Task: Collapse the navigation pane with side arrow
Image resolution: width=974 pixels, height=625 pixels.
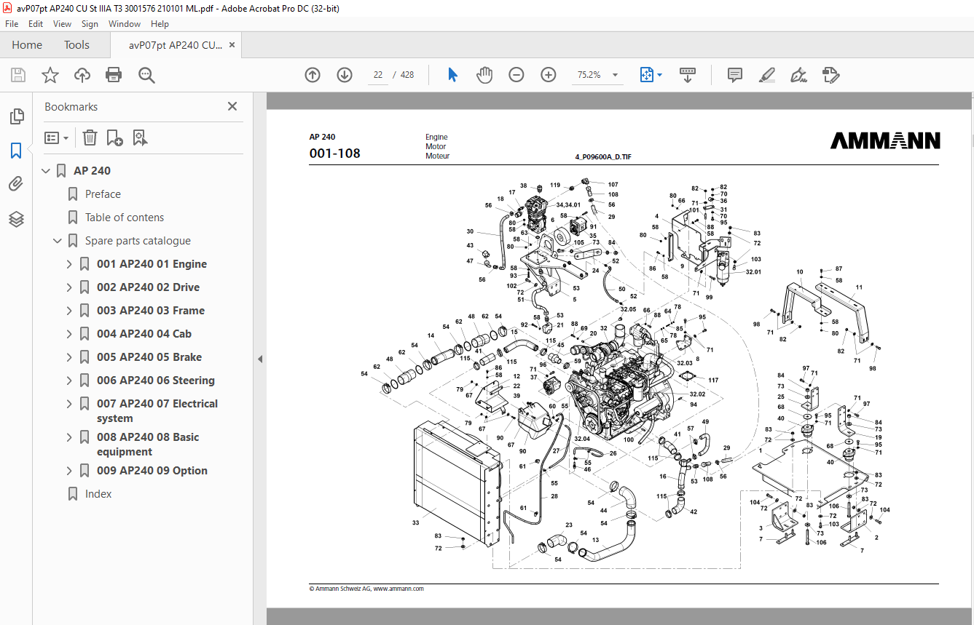Action: click(x=260, y=359)
